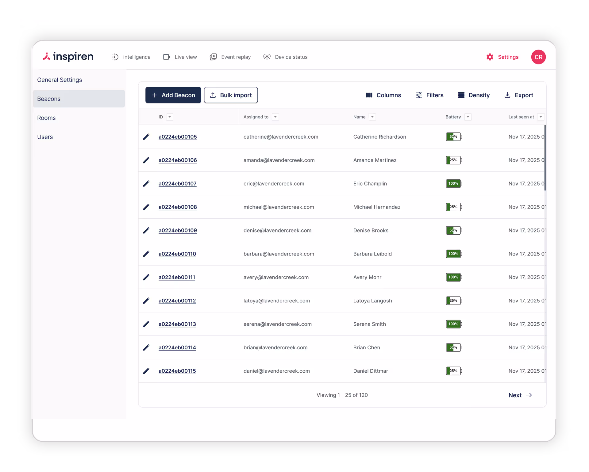589x472 pixels.
Task: Open the Name column dropdown arrow
Action: tap(372, 117)
